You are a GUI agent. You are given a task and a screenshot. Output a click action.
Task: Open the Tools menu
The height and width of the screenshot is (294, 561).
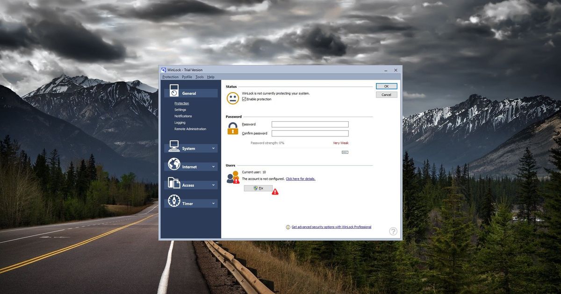click(x=200, y=77)
